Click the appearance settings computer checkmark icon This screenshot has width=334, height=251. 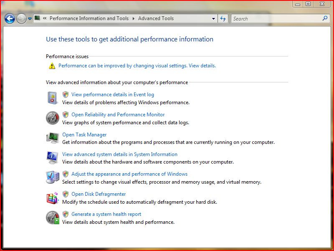coord(53,177)
